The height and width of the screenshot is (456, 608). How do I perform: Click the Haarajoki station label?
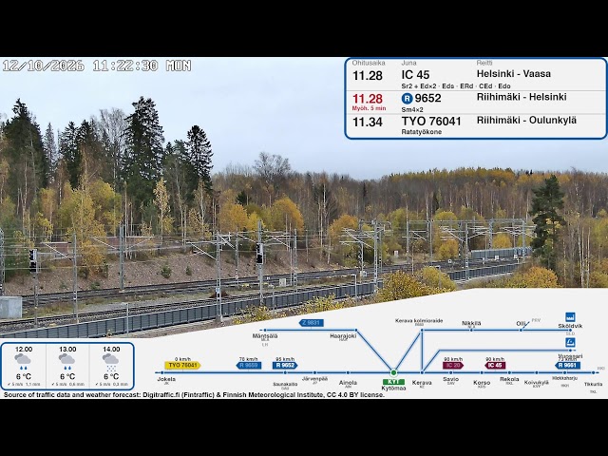[x=343, y=336]
